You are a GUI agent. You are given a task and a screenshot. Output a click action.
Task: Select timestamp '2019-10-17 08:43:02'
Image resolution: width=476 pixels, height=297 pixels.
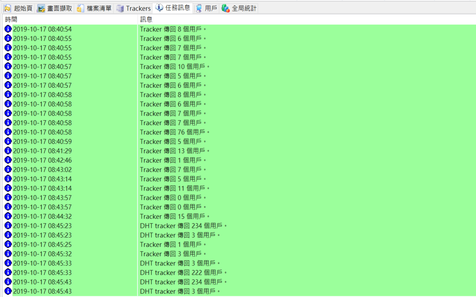tap(42, 169)
